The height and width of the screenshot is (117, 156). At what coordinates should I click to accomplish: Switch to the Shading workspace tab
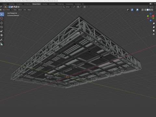click(45, 4)
